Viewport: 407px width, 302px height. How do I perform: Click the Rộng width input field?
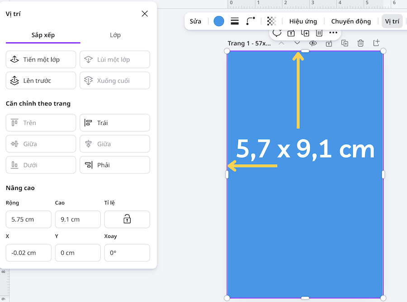point(28,219)
